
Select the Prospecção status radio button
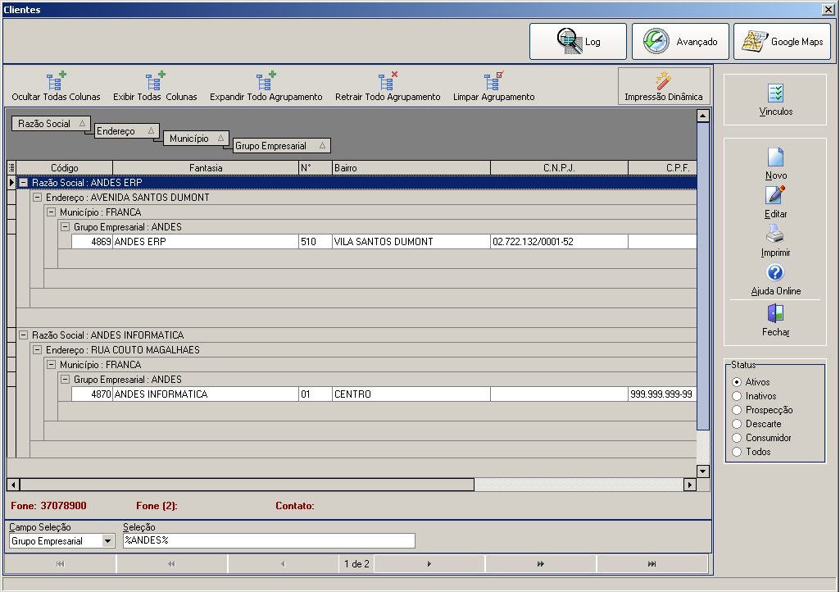click(x=737, y=410)
